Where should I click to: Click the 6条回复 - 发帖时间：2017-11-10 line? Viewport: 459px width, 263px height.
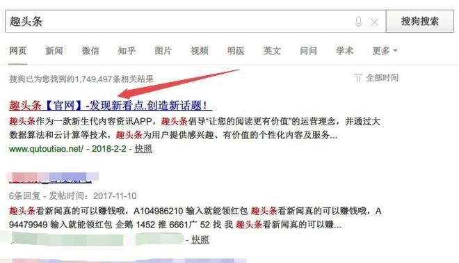pyautogui.click(x=72, y=196)
